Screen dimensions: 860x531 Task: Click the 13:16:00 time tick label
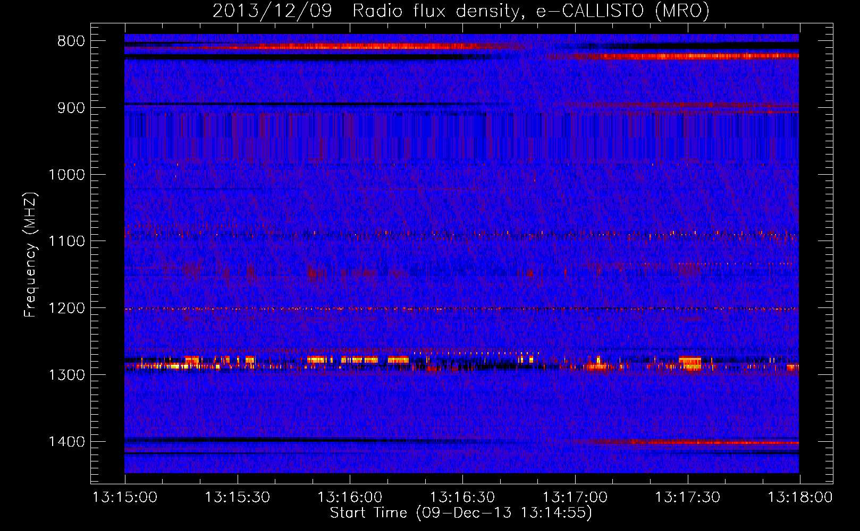(x=350, y=498)
